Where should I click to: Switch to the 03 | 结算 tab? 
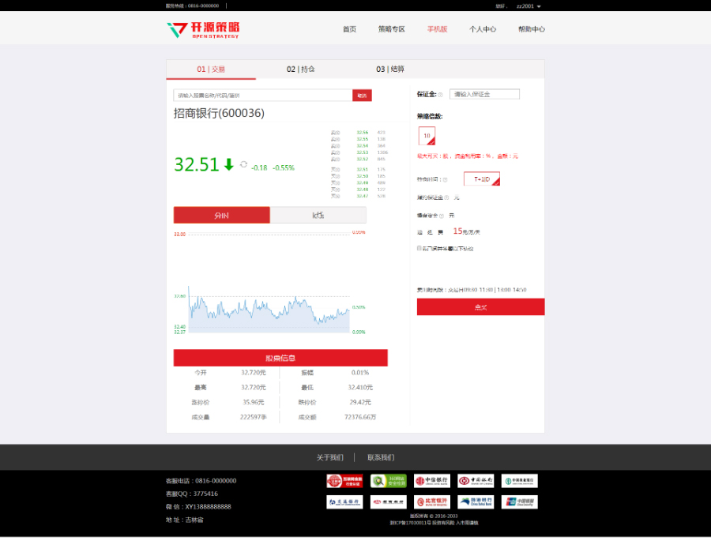390,69
